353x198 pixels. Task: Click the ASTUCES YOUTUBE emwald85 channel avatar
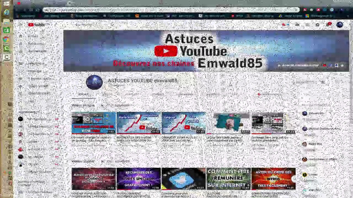point(94,82)
